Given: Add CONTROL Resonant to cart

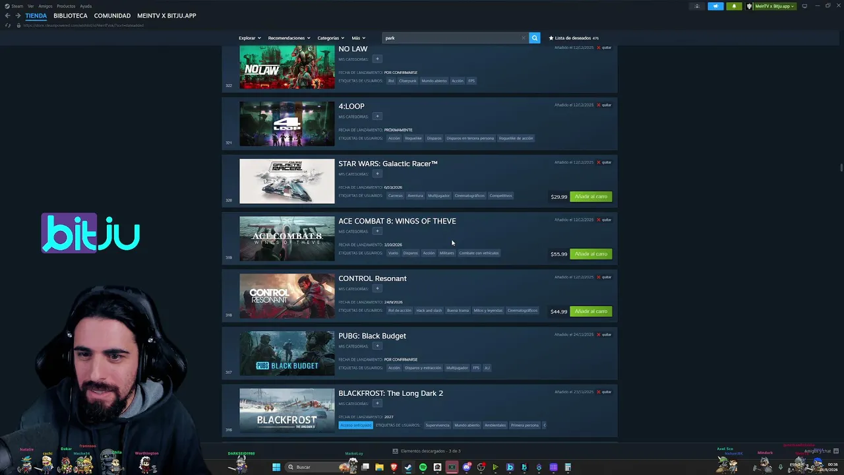Looking at the screenshot, I should pyautogui.click(x=591, y=311).
